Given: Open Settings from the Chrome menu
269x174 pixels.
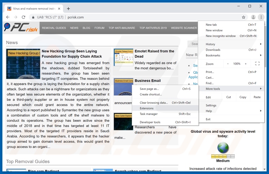Looking at the screenshot, I should (231, 105).
